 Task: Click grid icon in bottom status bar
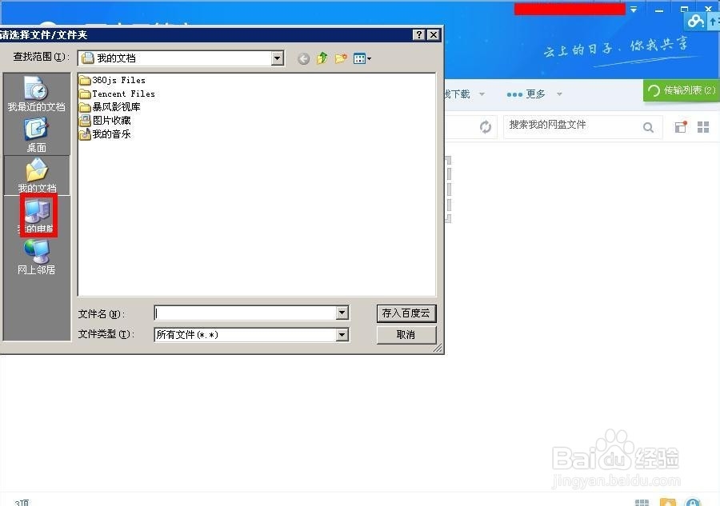(x=642, y=503)
